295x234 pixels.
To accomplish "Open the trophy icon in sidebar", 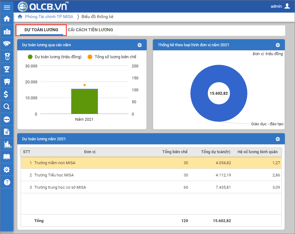I will tap(7, 69).
